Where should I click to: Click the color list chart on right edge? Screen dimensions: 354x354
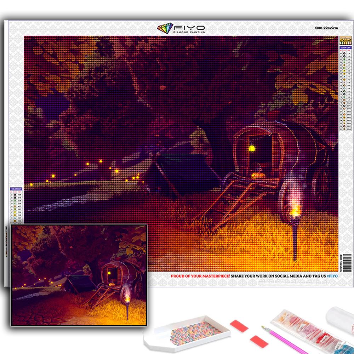(x=346, y=88)
